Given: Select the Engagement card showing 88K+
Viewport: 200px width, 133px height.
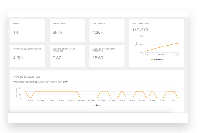Looking at the screenshot, I should point(67,30).
